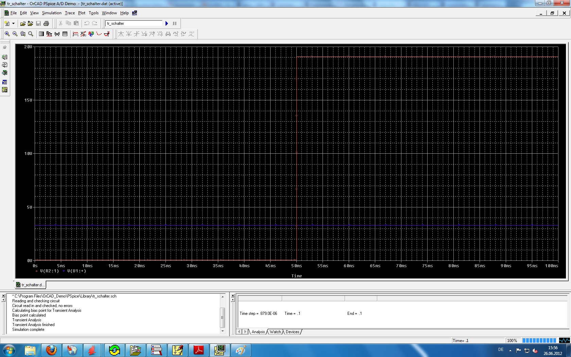The height and width of the screenshot is (357, 571).
Task: Click the View Simulation Results sidebar icon
Action: click(5, 73)
